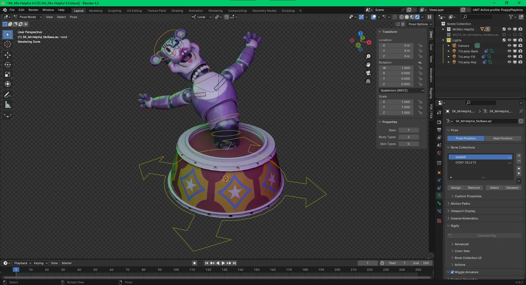The width and height of the screenshot is (526, 285).
Task: Toggle the camera view icon
Action: pyautogui.click(x=368, y=73)
